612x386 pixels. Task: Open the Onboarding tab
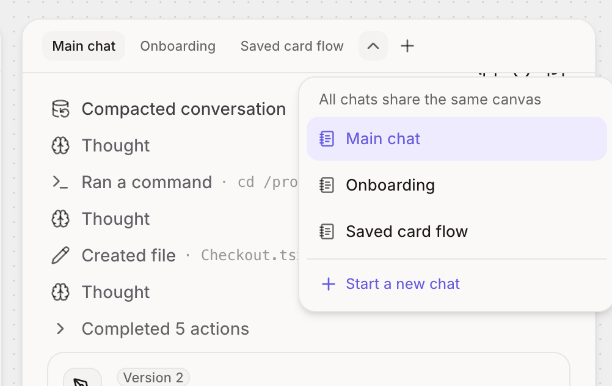pos(178,46)
